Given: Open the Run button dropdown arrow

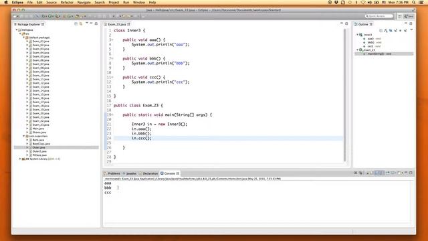Looking at the screenshot, I should pos(53,16).
